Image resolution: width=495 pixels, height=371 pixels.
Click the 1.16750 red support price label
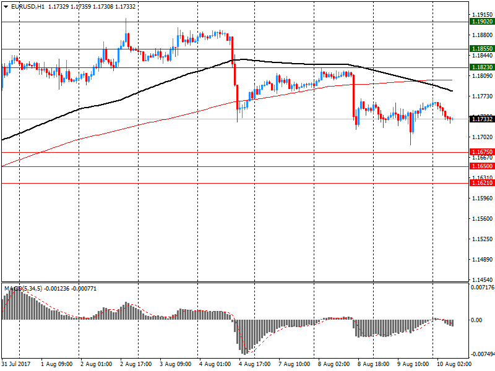point(482,151)
